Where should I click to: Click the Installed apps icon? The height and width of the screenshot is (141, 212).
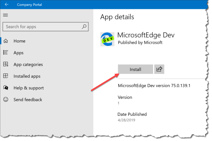click(x=6, y=76)
